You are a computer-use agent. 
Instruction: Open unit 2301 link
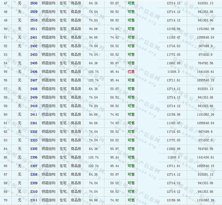(x=34, y=123)
